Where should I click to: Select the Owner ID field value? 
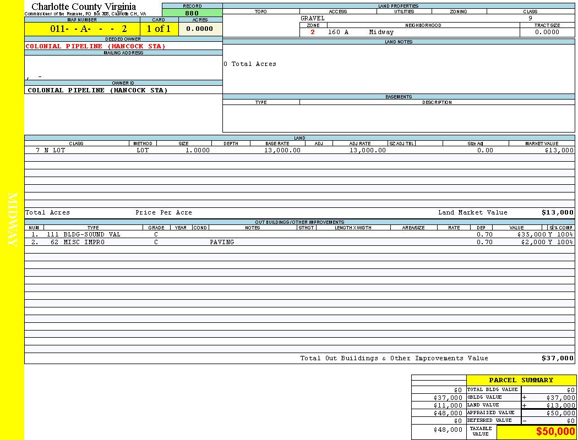(97, 90)
